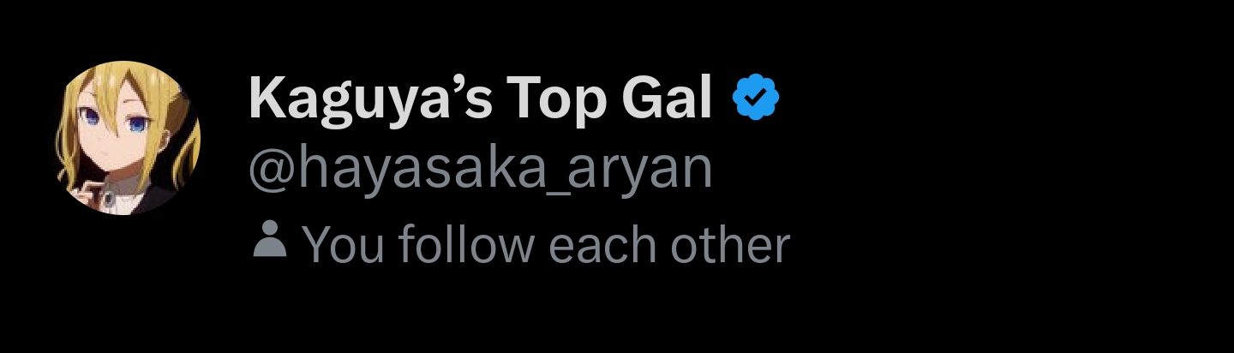Click the "You follow each other" label
The height and width of the screenshot is (353, 1234).
[x=545, y=245]
